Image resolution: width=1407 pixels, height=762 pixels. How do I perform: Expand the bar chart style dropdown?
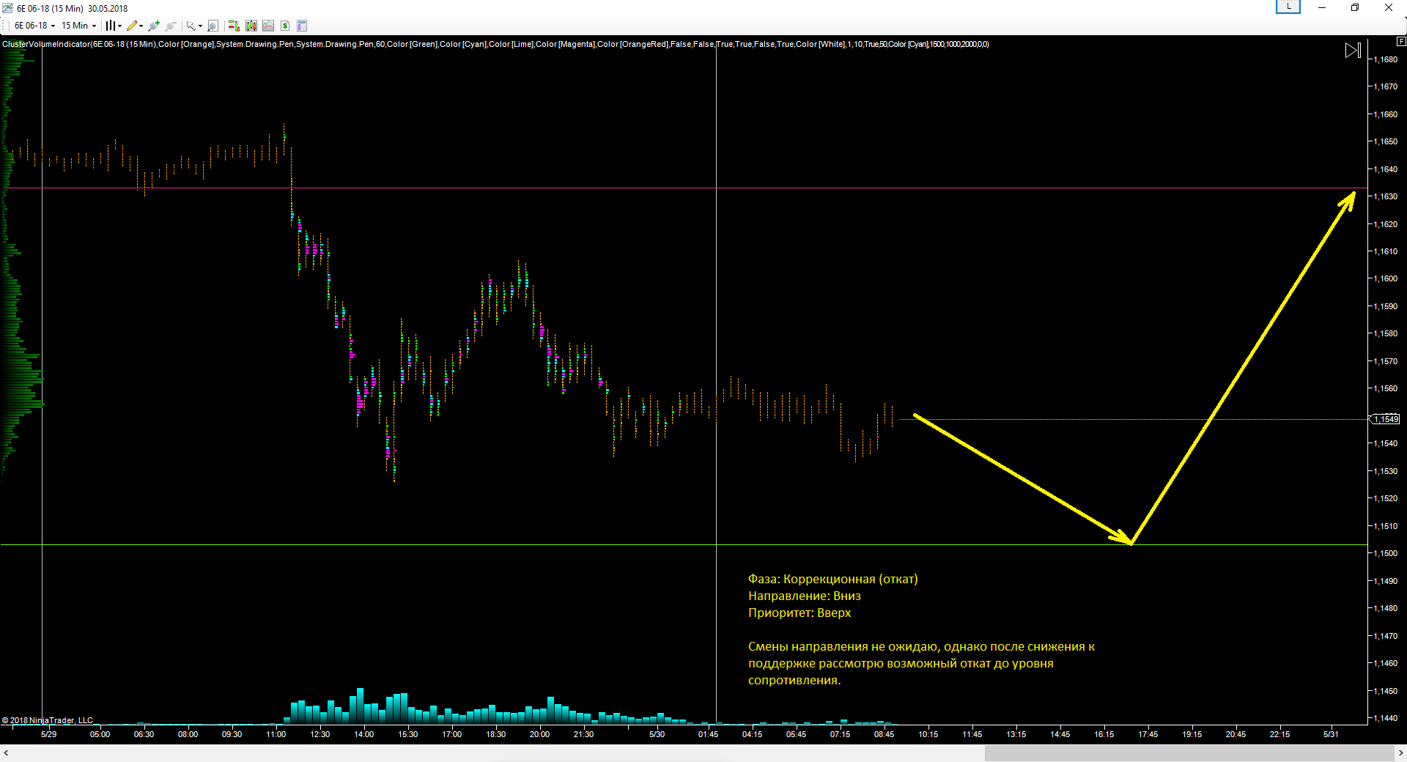click(x=113, y=26)
